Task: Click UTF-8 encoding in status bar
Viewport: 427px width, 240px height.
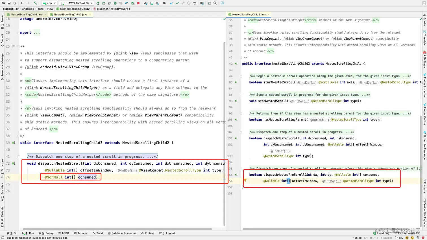Action: click(374, 238)
